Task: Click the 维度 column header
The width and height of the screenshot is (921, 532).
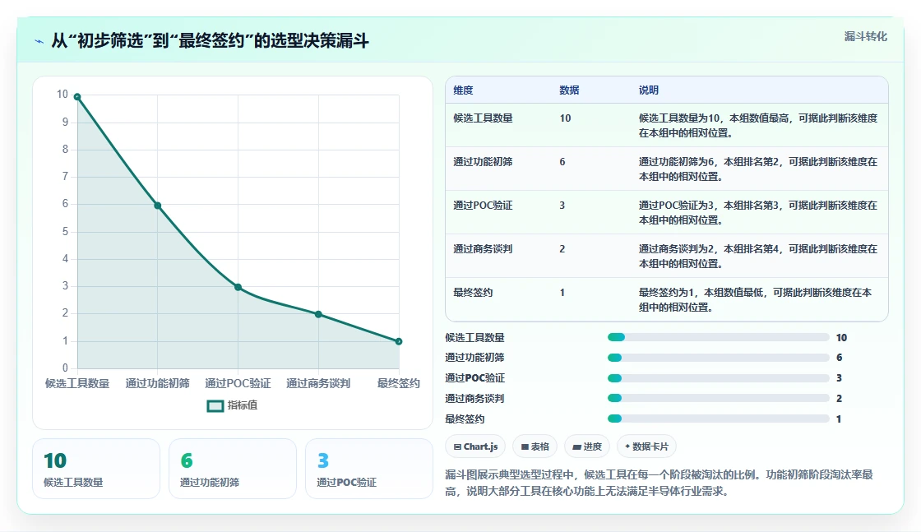Action: 463,90
